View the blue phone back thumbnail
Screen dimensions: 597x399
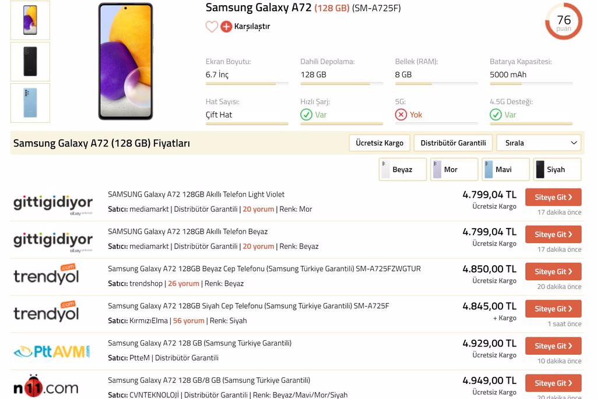tap(30, 103)
